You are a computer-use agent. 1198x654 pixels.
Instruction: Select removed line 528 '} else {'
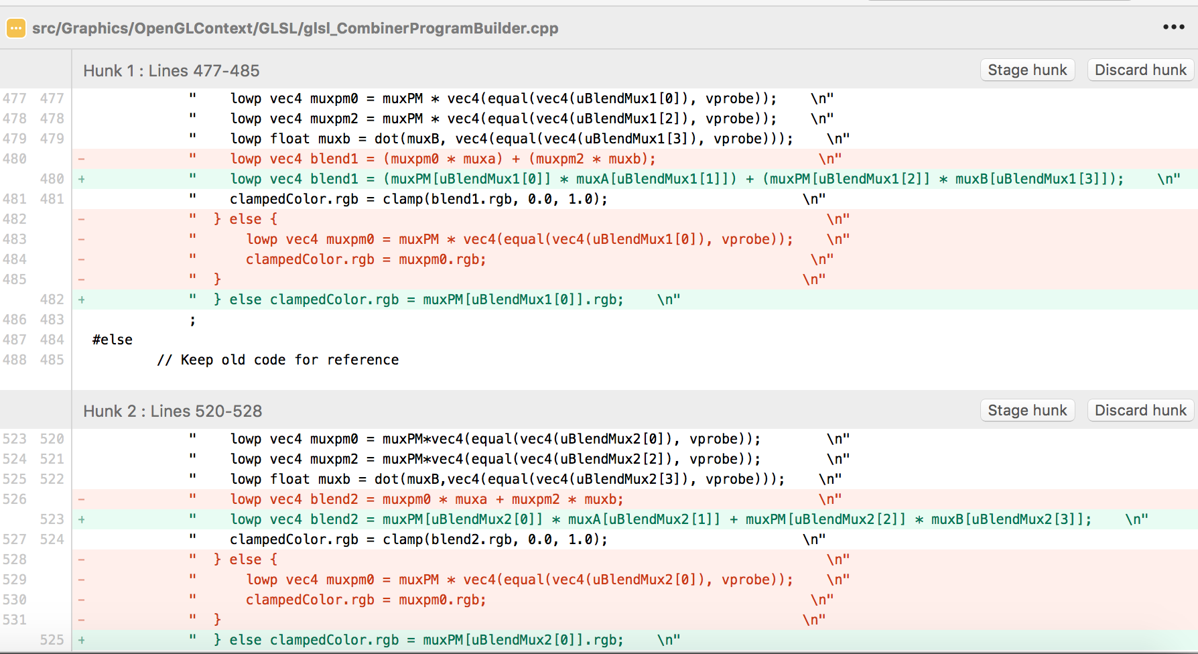(635, 560)
